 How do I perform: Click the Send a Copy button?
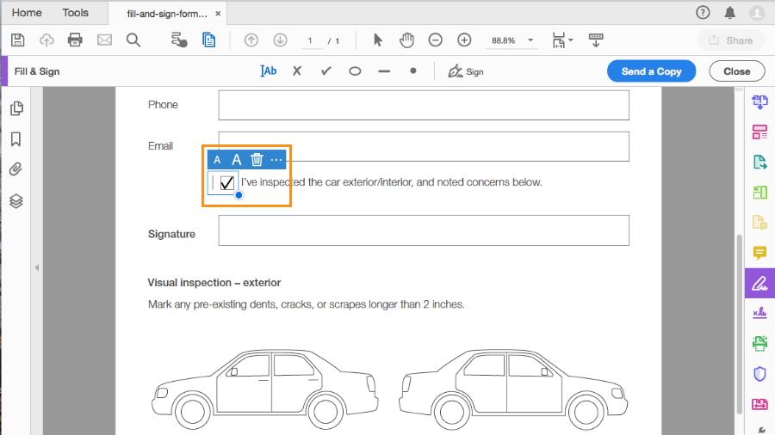pos(651,71)
